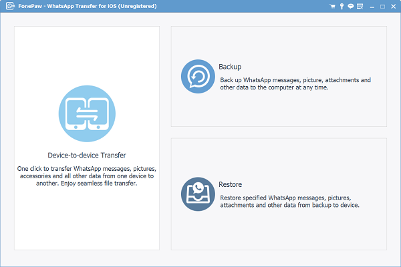This screenshot has width=401, height=267.
Task: Click the window title "FonePaw - WhatsApp Transfer for iOS"
Action: 87,6
